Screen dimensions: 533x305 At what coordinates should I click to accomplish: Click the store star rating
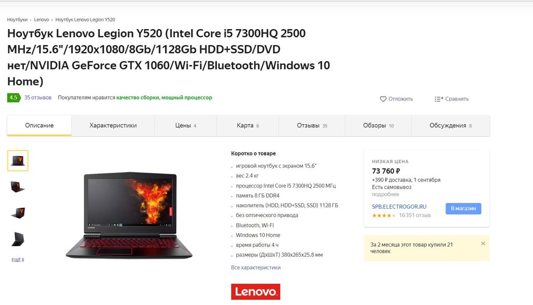384,215
